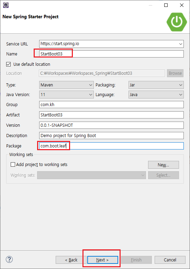Click the Select... working sets button

click(x=164, y=175)
